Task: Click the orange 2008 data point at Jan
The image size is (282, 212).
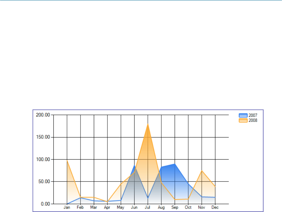Action: (67, 160)
